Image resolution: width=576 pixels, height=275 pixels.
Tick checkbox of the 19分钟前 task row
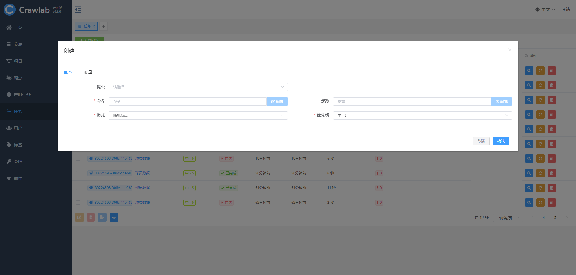click(x=78, y=159)
